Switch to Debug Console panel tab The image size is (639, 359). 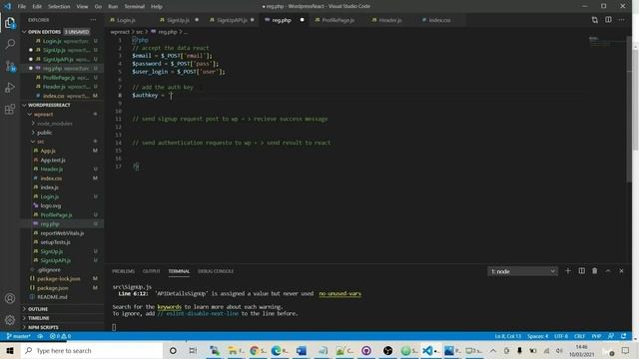[216, 271]
